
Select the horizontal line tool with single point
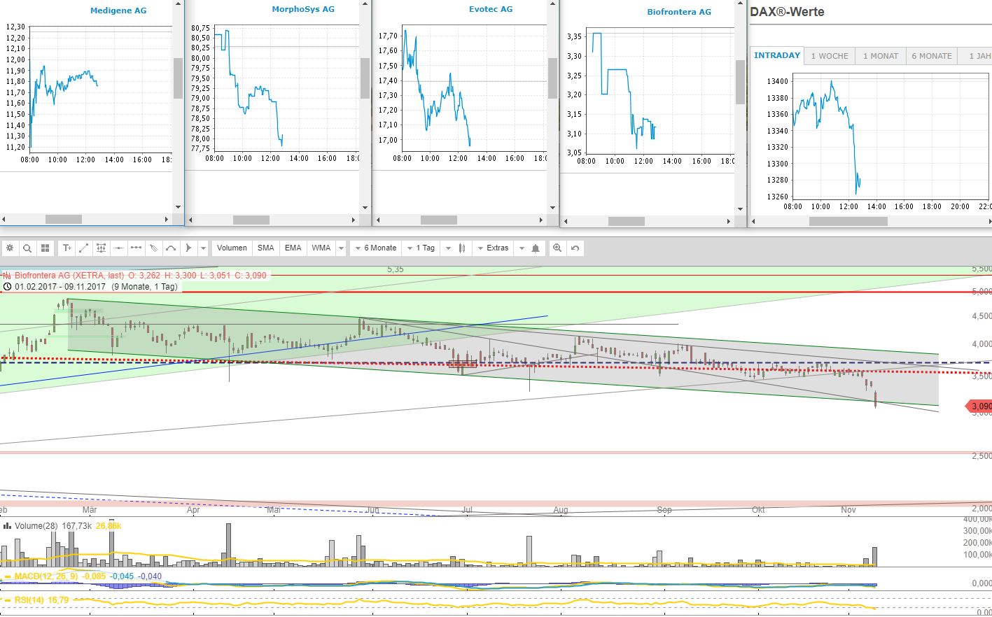point(119,248)
